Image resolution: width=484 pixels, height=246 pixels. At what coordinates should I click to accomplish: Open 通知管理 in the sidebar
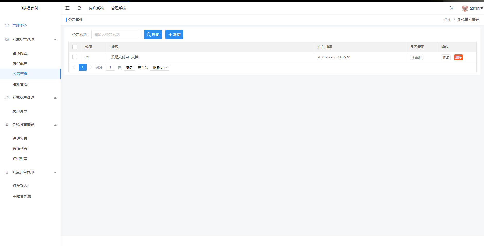point(20,84)
